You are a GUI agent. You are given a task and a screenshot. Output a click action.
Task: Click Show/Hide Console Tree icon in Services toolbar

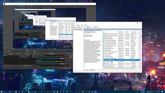(x=79, y=27)
